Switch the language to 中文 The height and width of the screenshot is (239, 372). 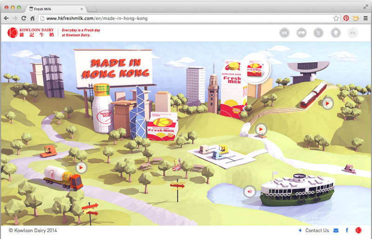[x=353, y=33]
